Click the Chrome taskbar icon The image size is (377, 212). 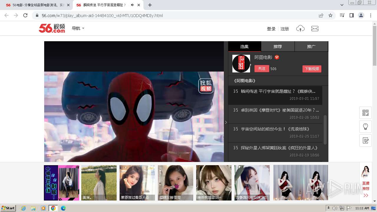53,208
